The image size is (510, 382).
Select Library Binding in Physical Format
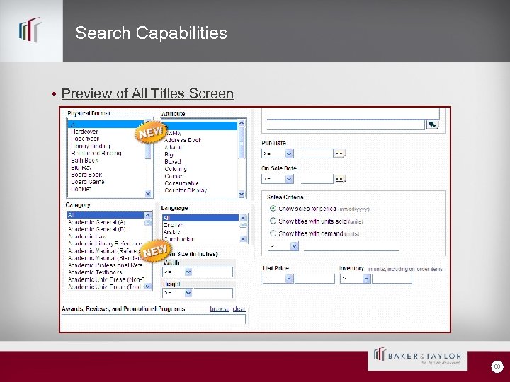tap(91, 146)
